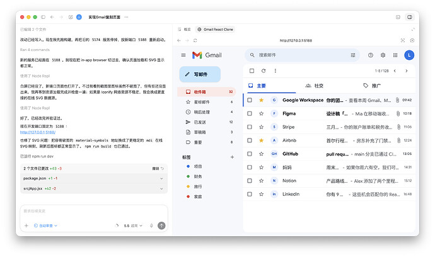Open account avatar labeled L
Image resolution: width=435 pixels, height=257 pixels.
tap(409, 55)
